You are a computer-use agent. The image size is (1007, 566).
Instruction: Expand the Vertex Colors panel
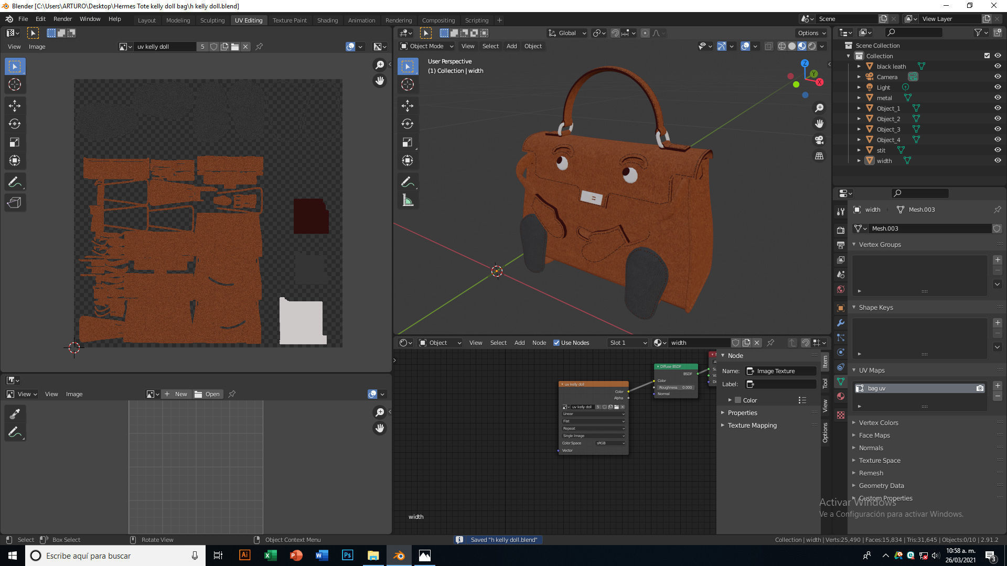(x=879, y=422)
